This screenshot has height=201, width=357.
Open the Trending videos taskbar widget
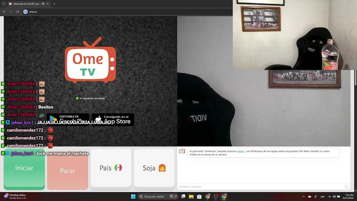[x=16, y=197]
